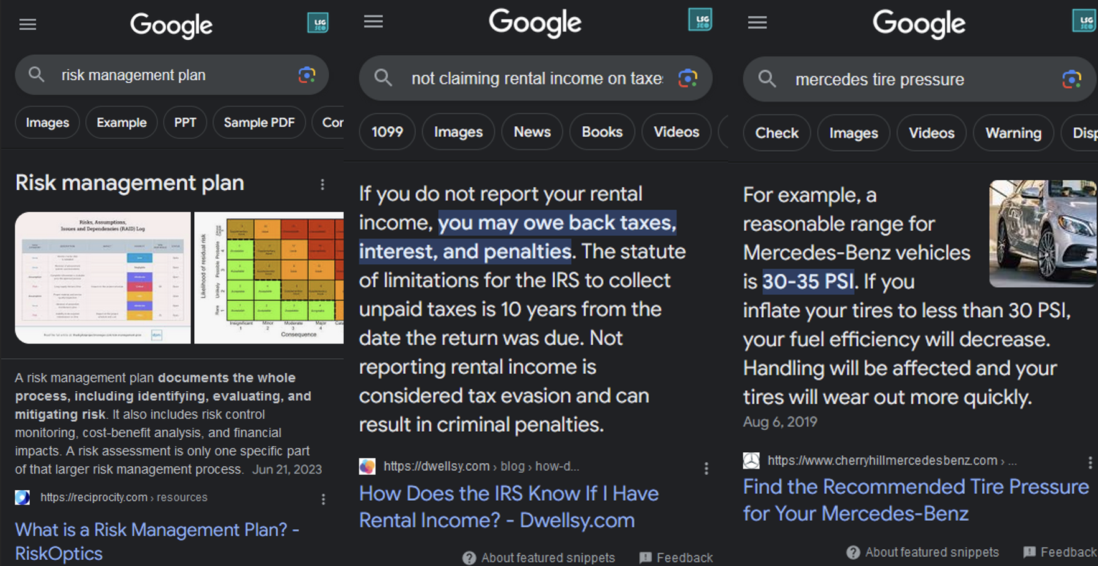This screenshot has height=566, width=1098.
Task: Select Images chip under risk management search
Action: (x=47, y=123)
